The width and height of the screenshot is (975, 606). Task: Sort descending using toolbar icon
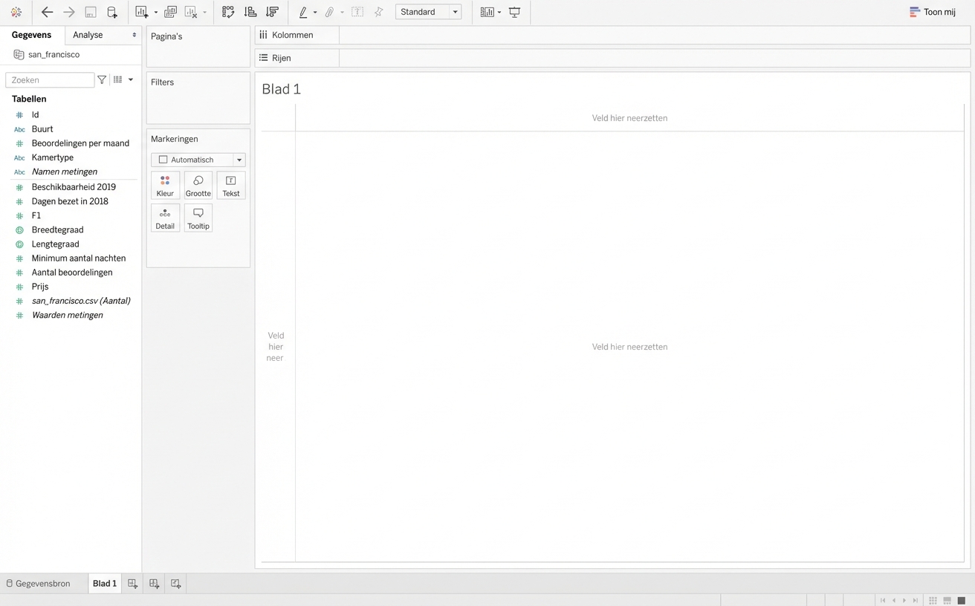(x=272, y=12)
